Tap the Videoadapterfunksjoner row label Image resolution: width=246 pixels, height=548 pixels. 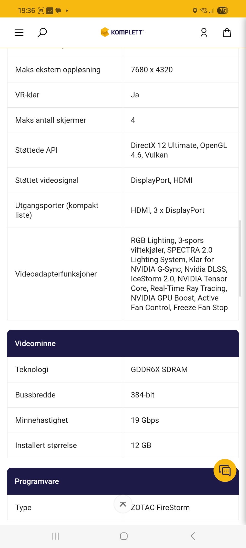coord(56,274)
